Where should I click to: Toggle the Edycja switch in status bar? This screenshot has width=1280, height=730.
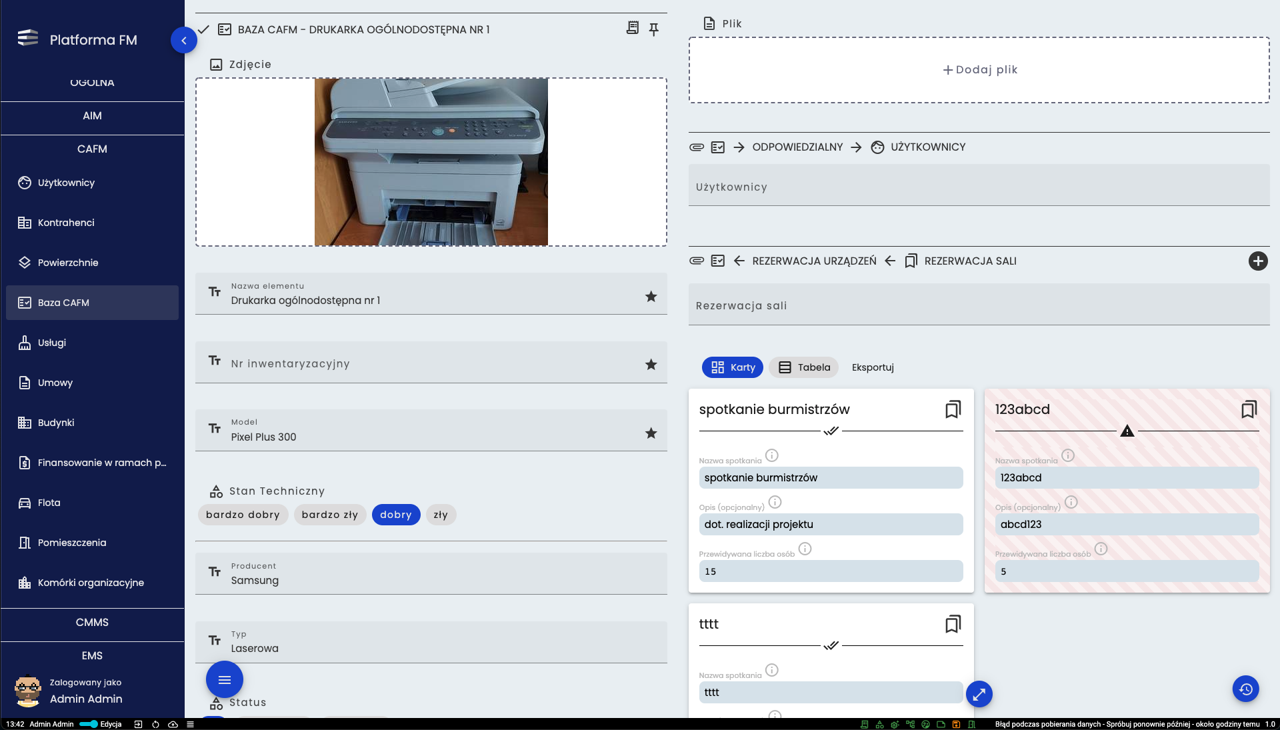pyautogui.click(x=89, y=724)
